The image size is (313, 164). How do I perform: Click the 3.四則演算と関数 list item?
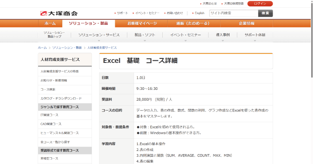[x=184, y=155]
